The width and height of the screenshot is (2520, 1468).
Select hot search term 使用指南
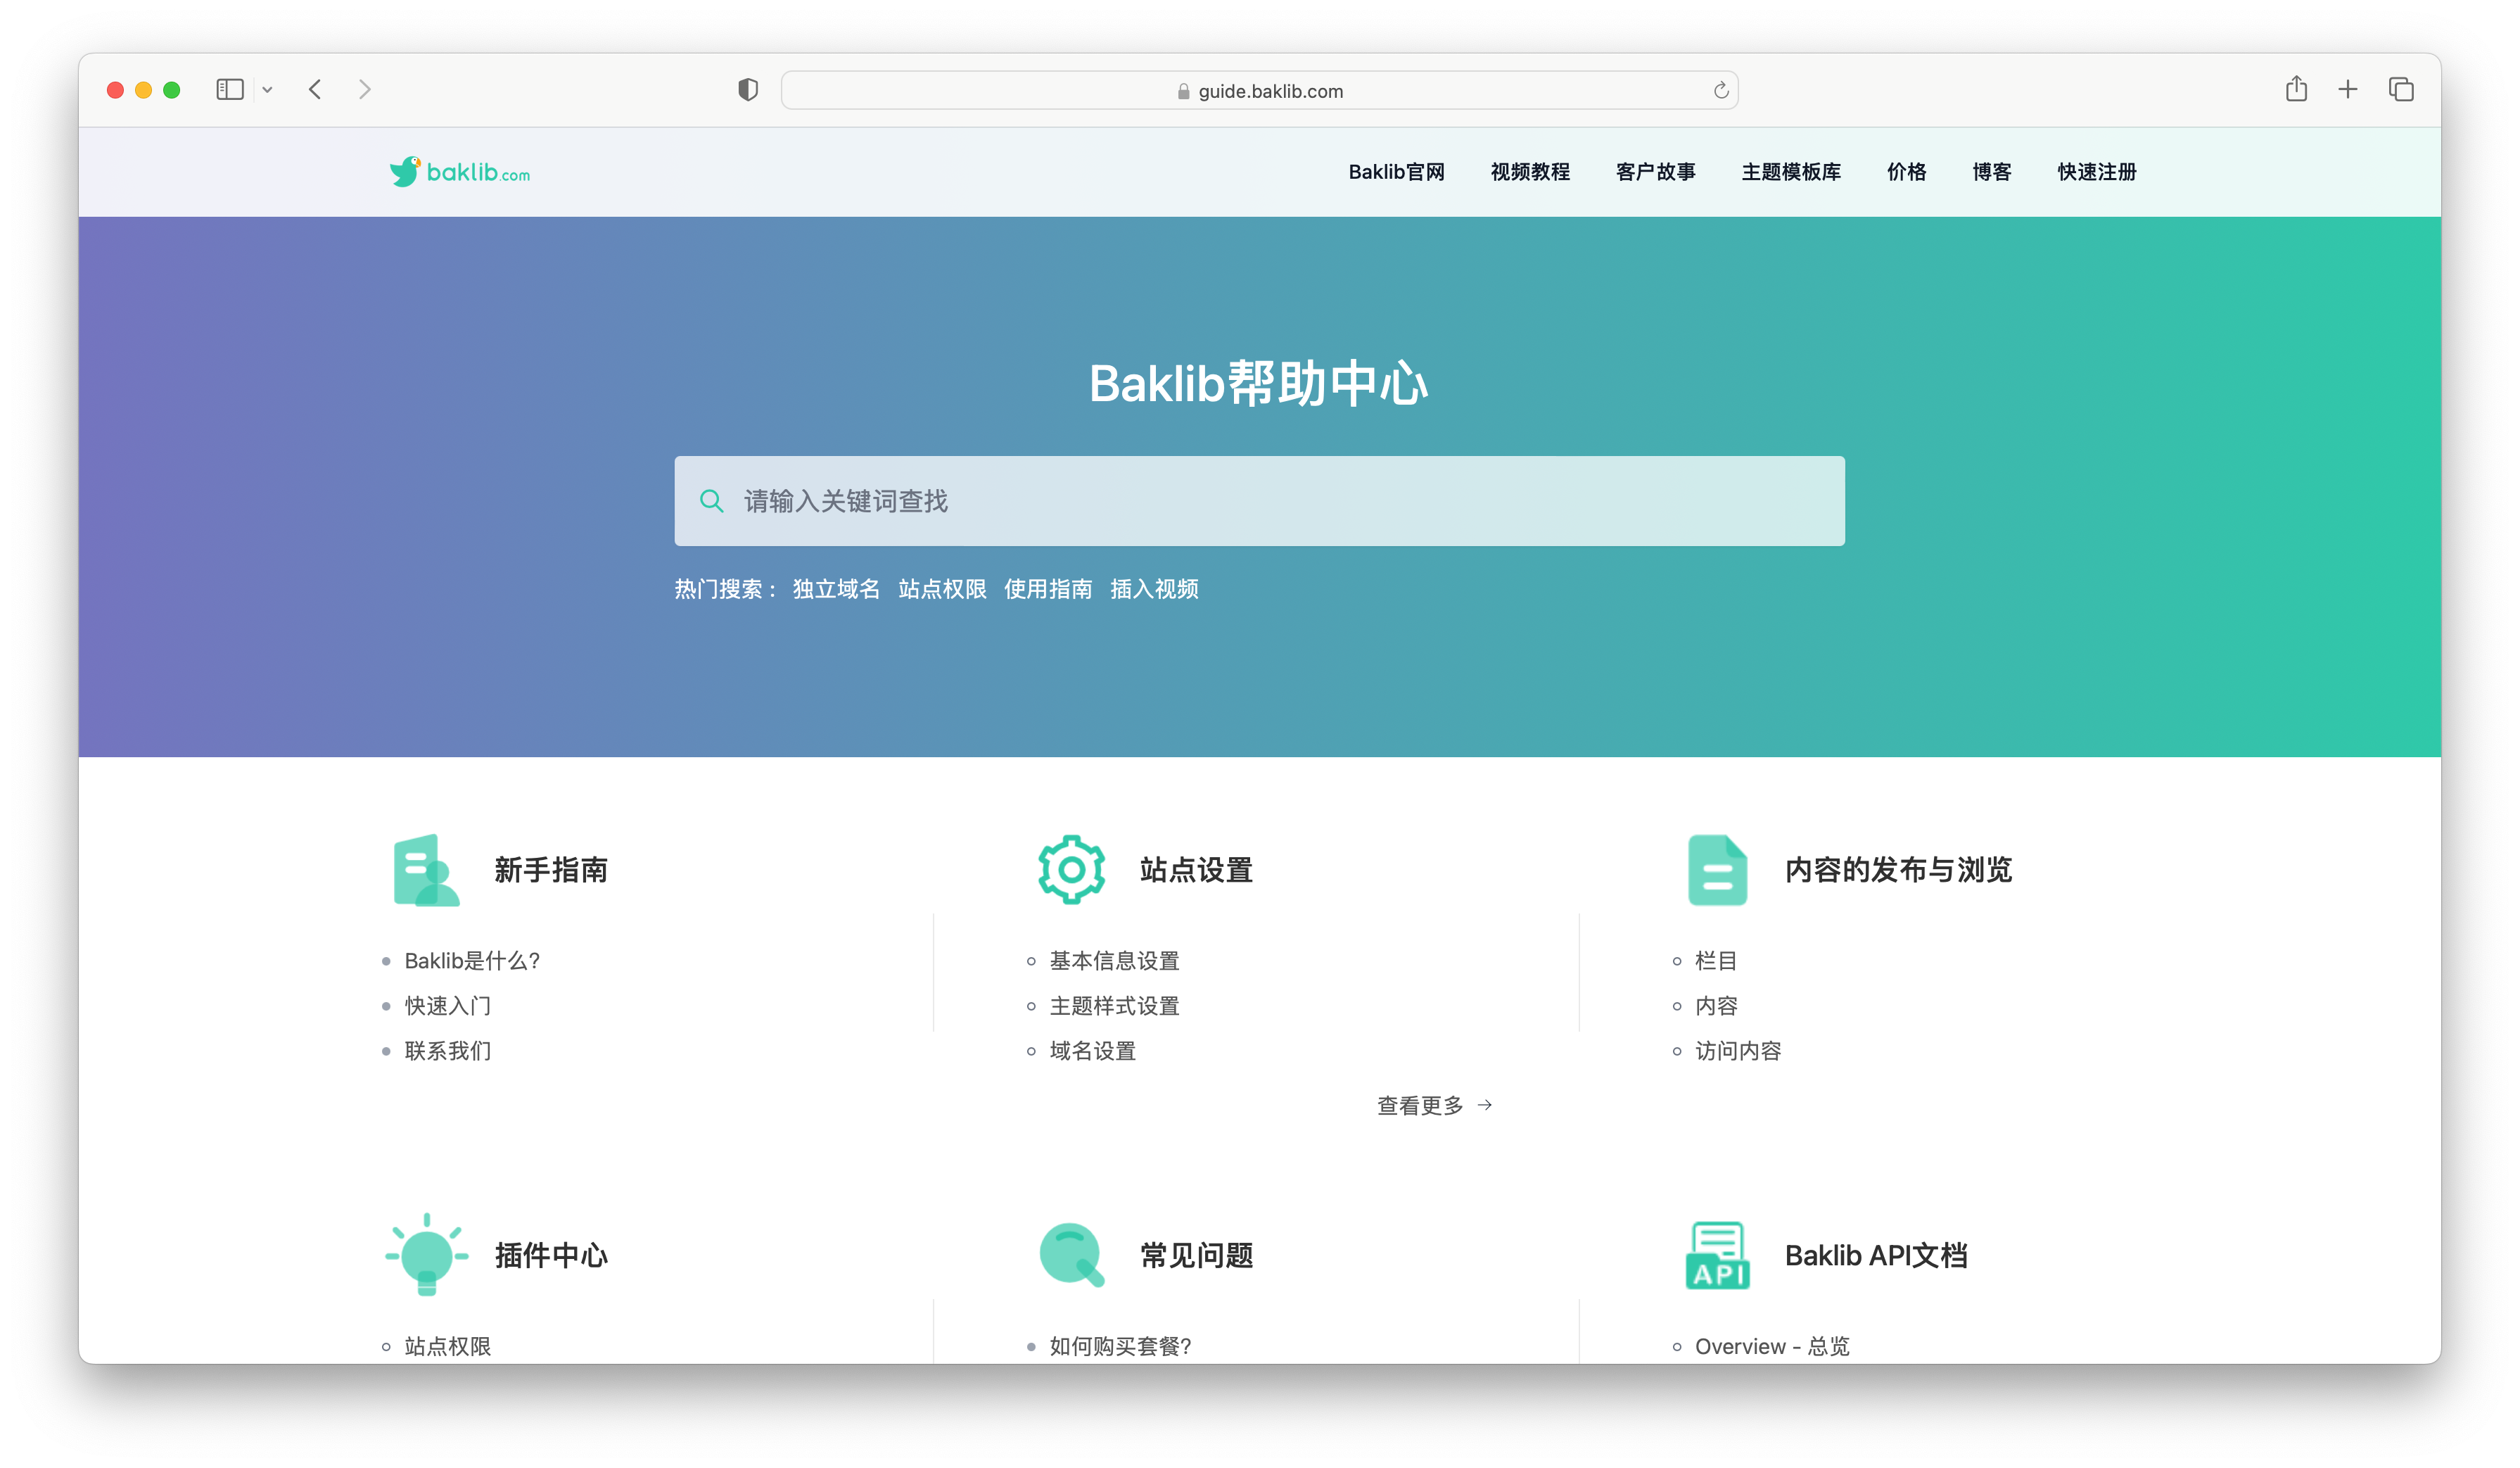click(1048, 589)
